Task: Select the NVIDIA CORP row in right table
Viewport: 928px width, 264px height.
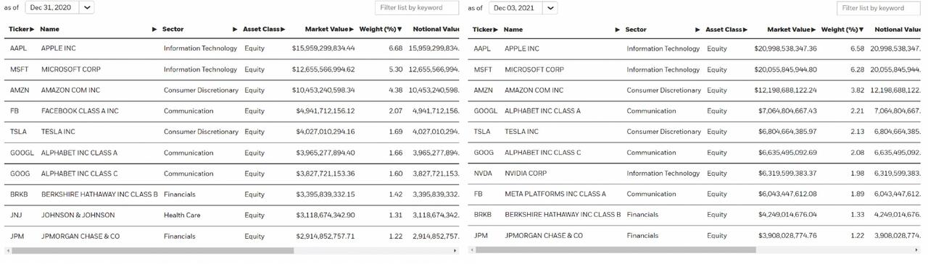Action: tap(695, 174)
